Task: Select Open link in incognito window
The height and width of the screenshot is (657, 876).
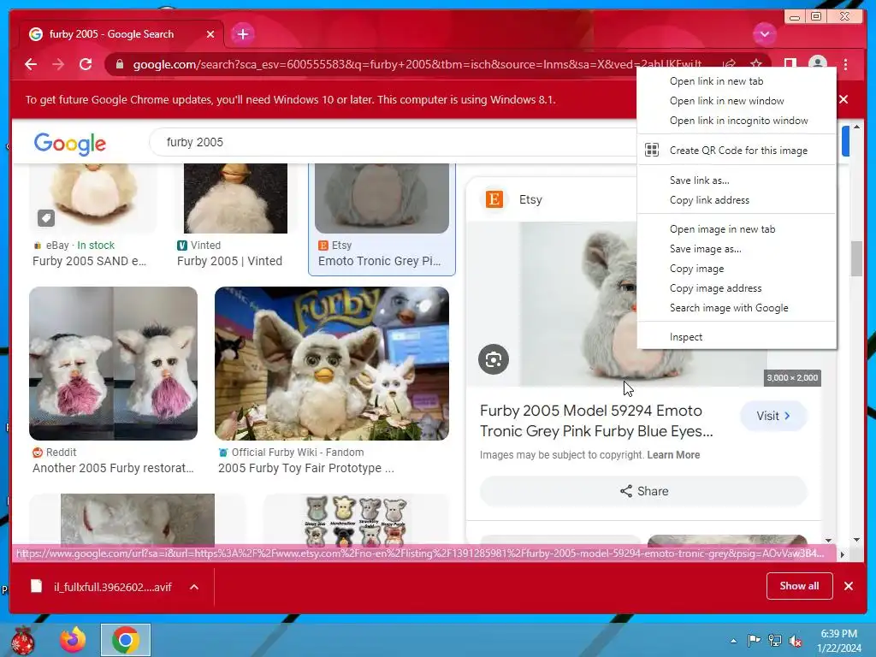Action: coord(737,120)
